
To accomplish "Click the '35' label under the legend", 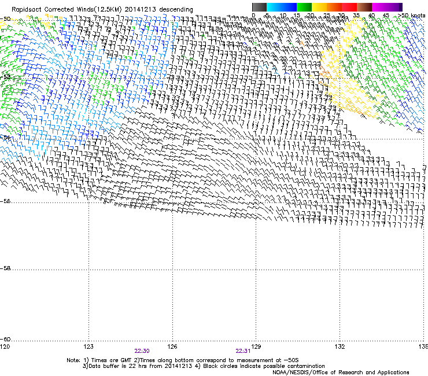I will (356, 16).
